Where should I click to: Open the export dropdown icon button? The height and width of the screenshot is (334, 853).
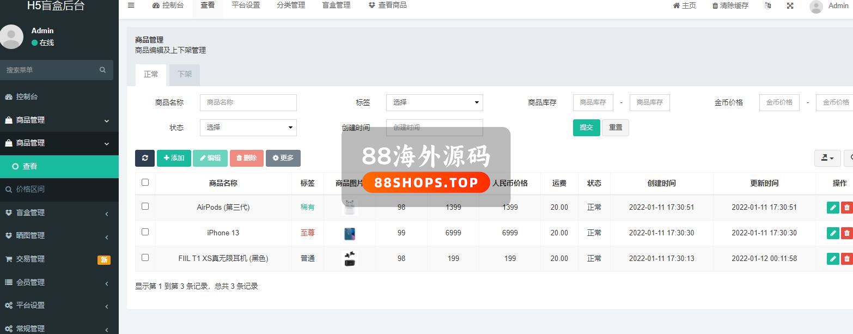click(x=827, y=158)
